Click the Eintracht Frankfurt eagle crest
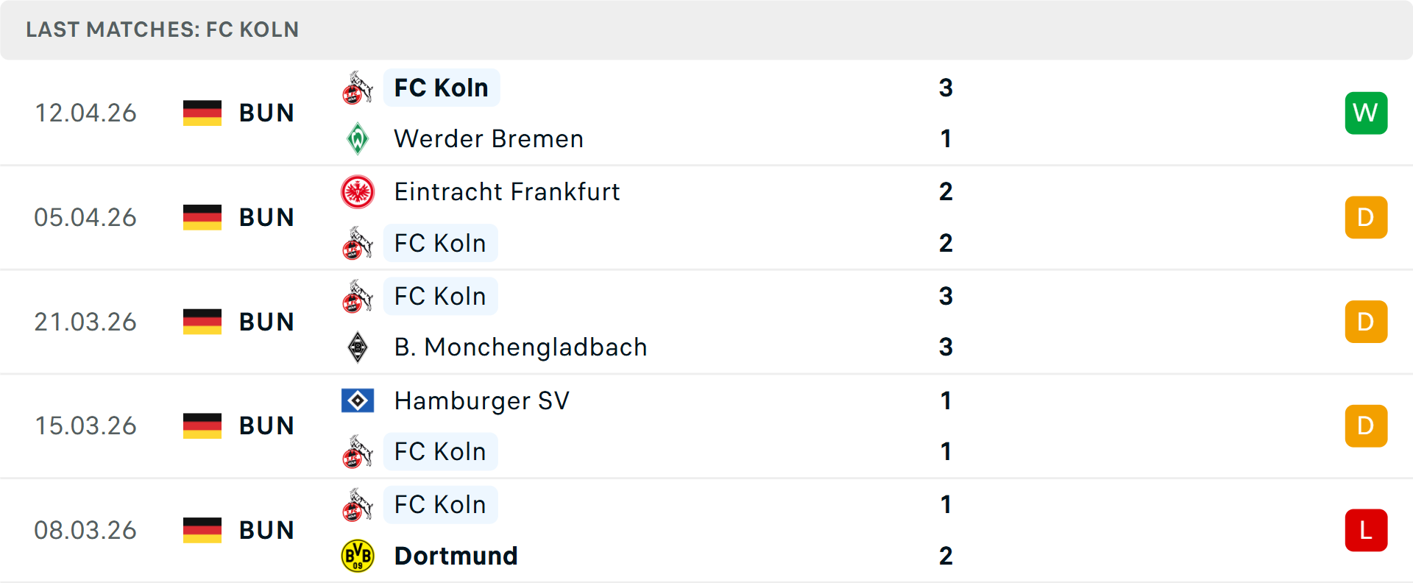 click(x=358, y=191)
